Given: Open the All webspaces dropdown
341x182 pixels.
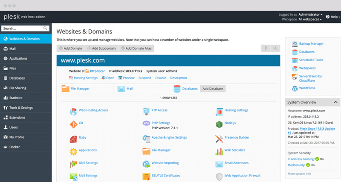Looking at the screenshot, I should tap(310, 19).
